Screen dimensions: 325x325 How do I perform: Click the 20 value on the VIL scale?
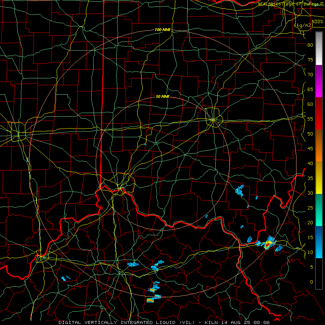click(x=310, y=223)
